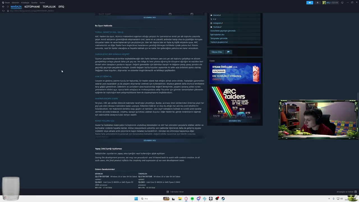Go back with the Steam back arrow

[3, 6]
